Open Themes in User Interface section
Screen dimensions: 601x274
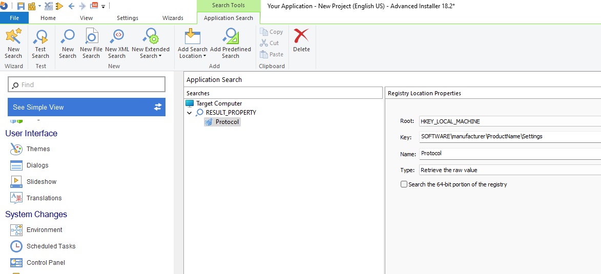(x=38, y=149)
